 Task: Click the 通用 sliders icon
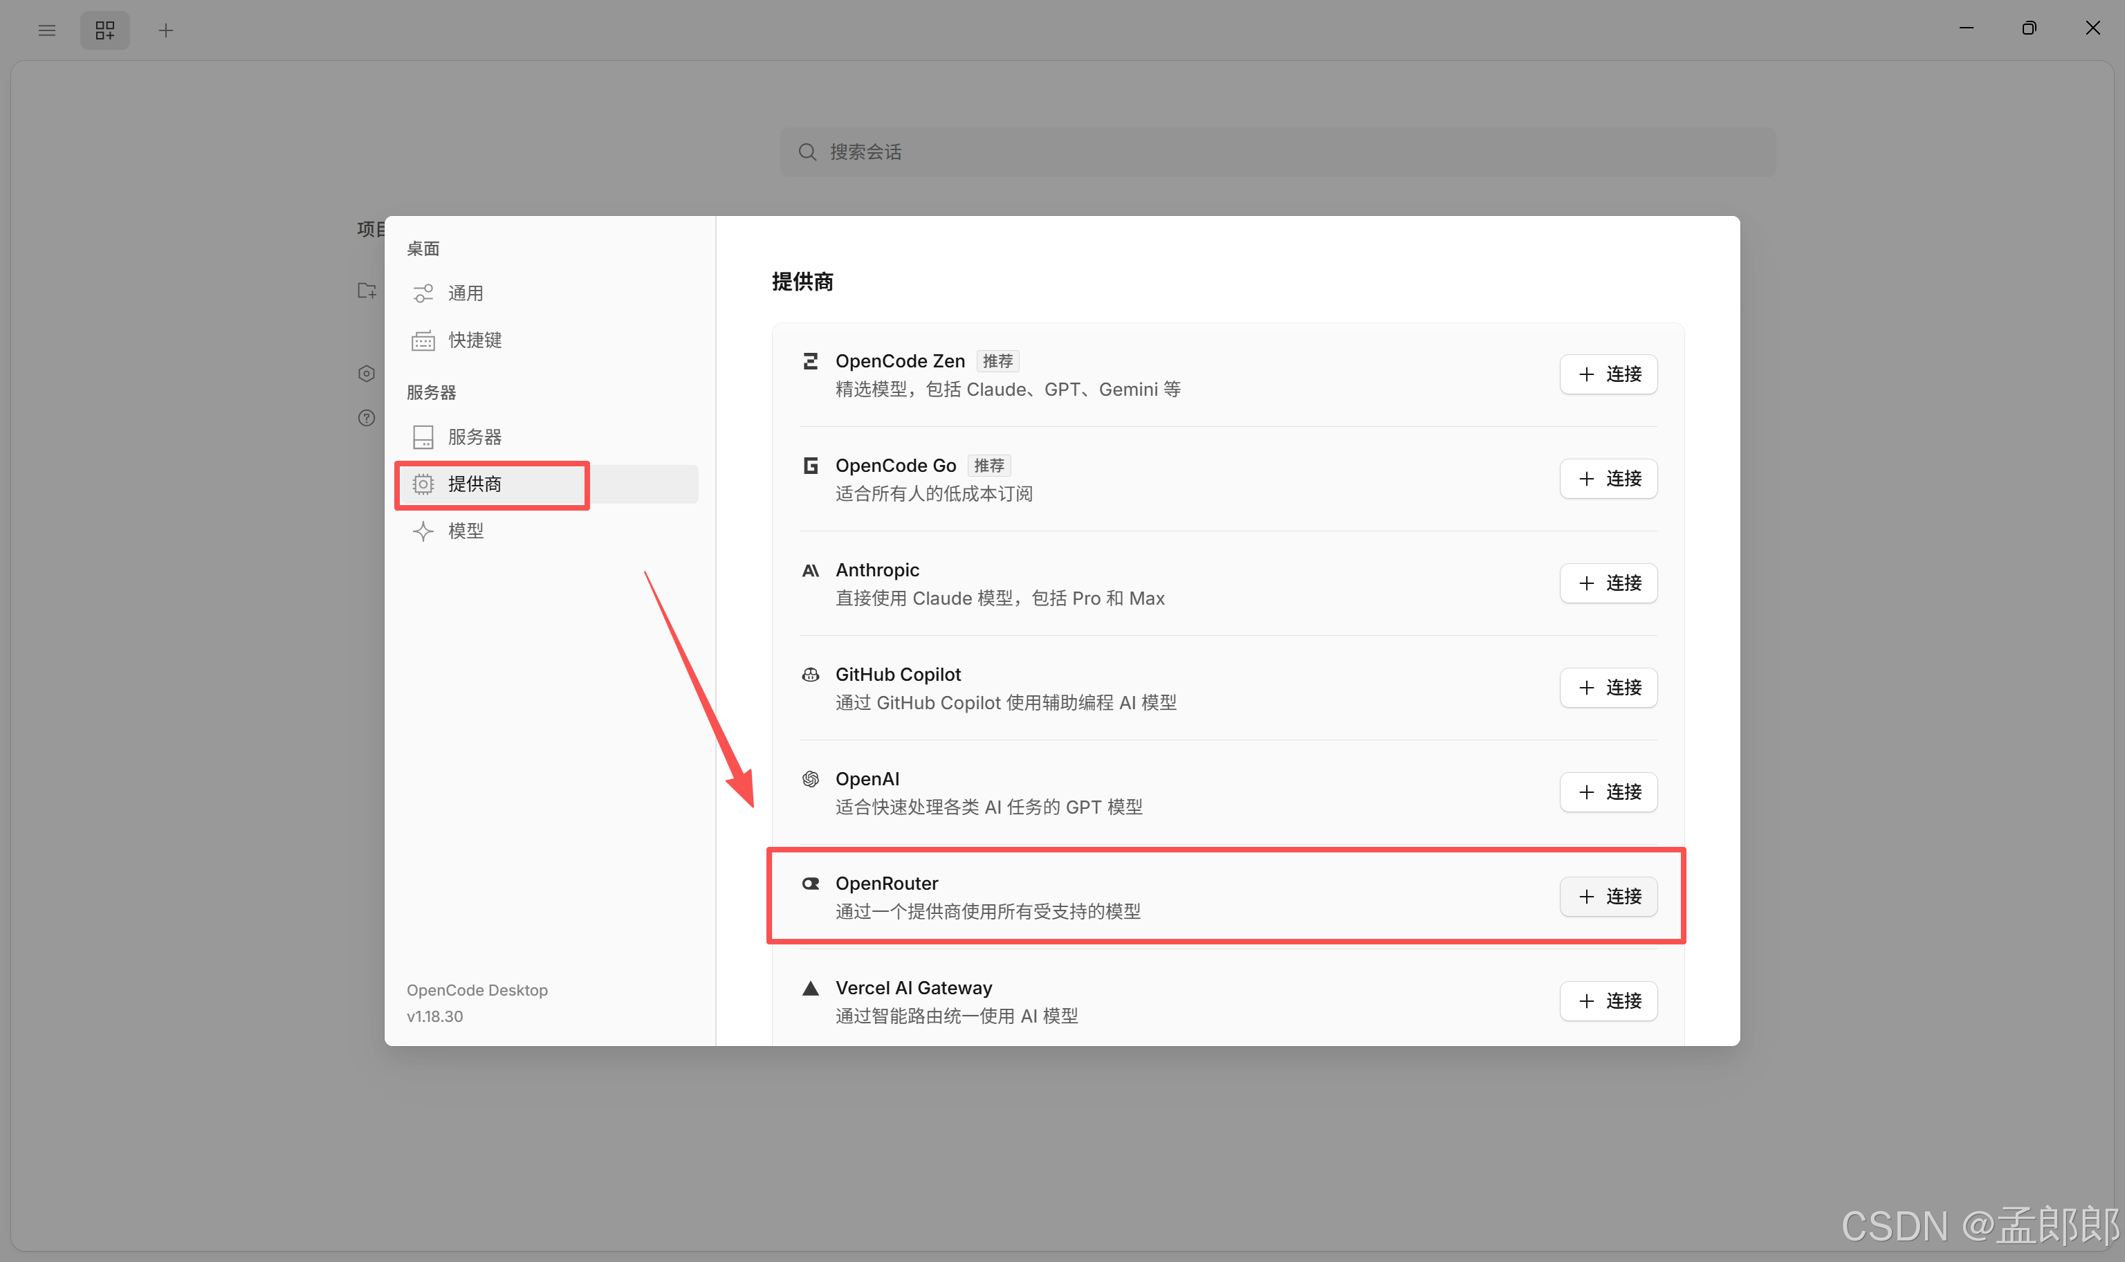(x=423, y=293)
